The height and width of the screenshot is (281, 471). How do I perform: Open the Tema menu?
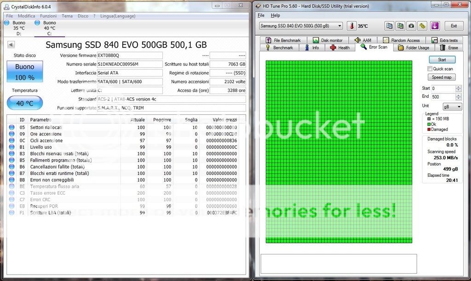tap(67, 16)
